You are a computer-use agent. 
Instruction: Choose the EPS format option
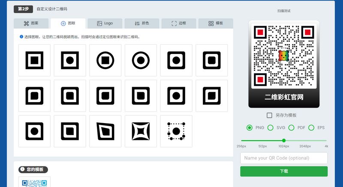[x=311, y=128]
